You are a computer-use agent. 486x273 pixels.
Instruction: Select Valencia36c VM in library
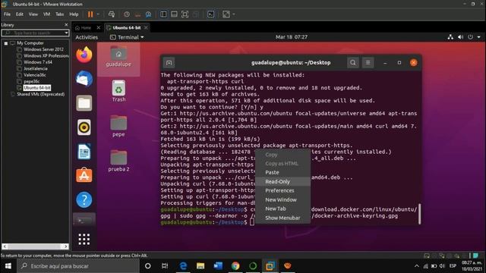pos(35,75)
